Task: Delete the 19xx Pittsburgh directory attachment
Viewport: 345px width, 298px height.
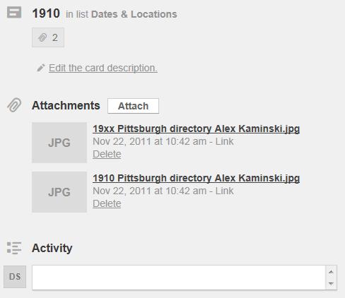Action: click(x=107, y=154)
